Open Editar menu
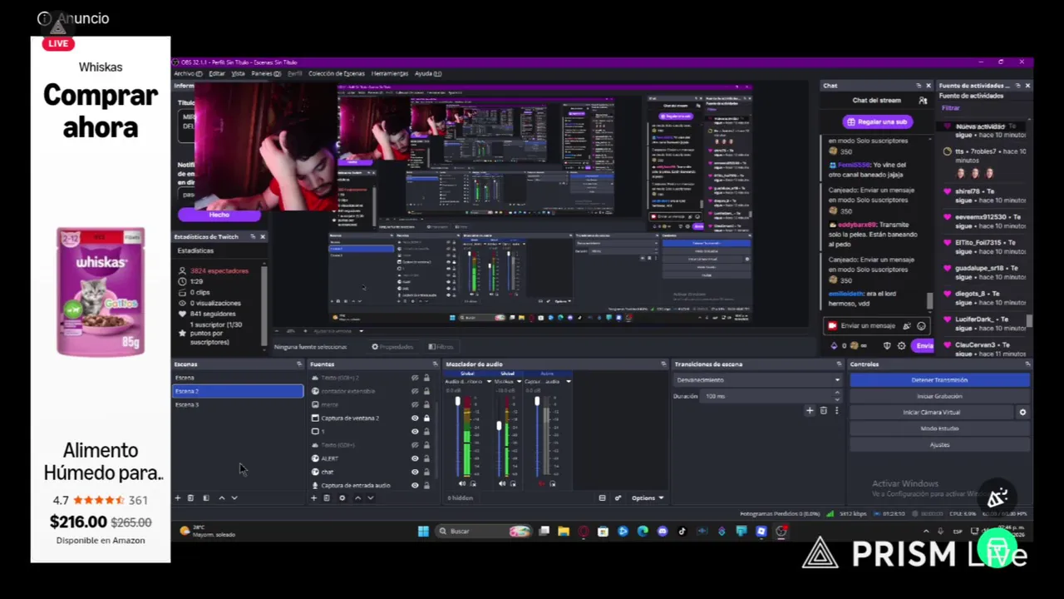Screen dimensions: 1064x599 coord(217,73)
